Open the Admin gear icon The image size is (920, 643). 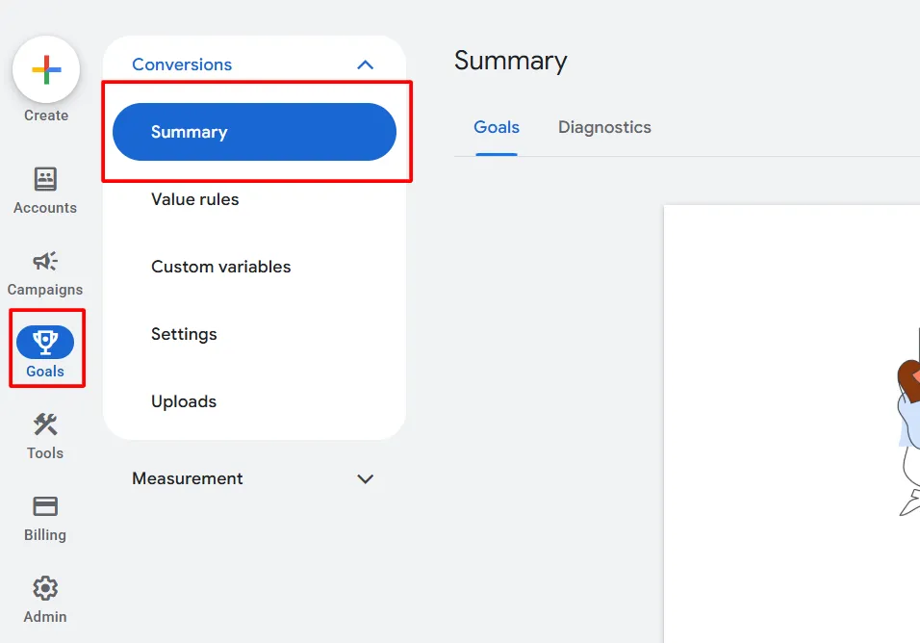coord(45,588)
